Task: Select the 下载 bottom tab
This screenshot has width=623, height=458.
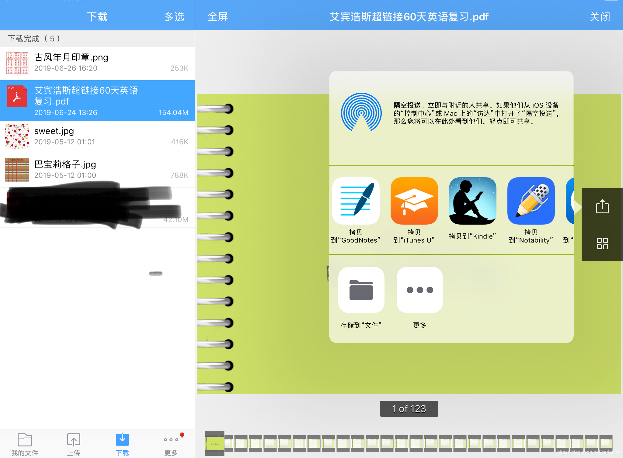Action: pyautogui.click(x=122, y=444)
